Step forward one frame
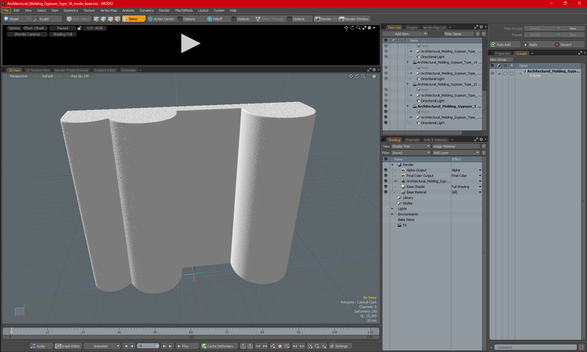 pyautogui.click(x=164, y=346)
